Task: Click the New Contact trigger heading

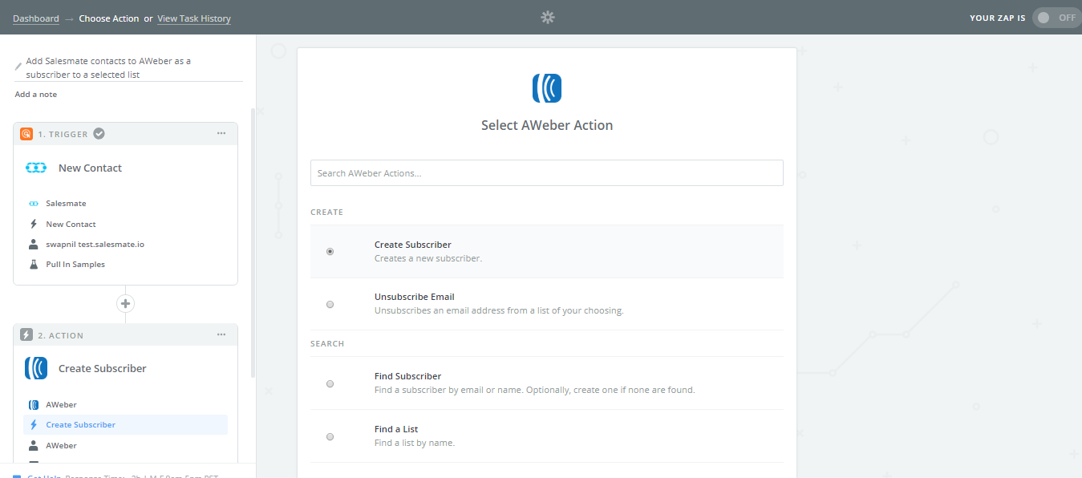Action: coord(91,168)
